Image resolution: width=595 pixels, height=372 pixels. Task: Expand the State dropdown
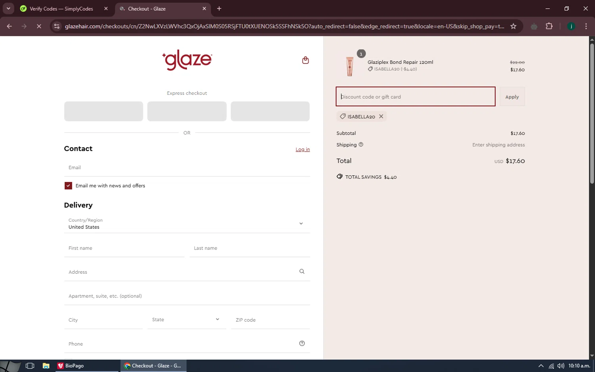(x=187, y=320)
